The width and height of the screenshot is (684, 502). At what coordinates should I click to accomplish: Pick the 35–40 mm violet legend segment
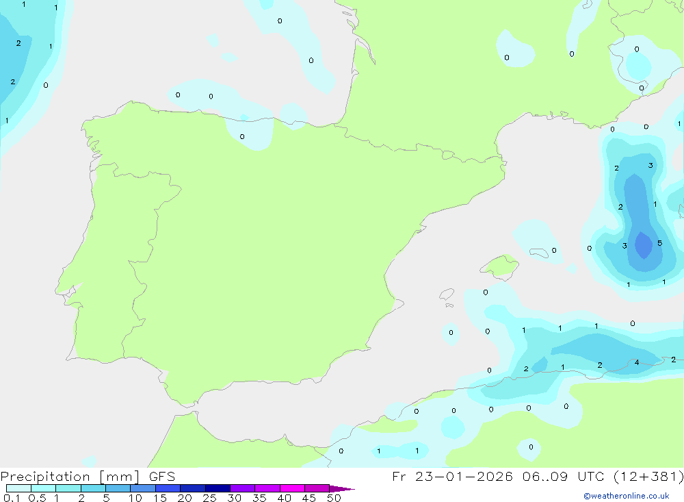pyautogui.click(x=267, y=488)
